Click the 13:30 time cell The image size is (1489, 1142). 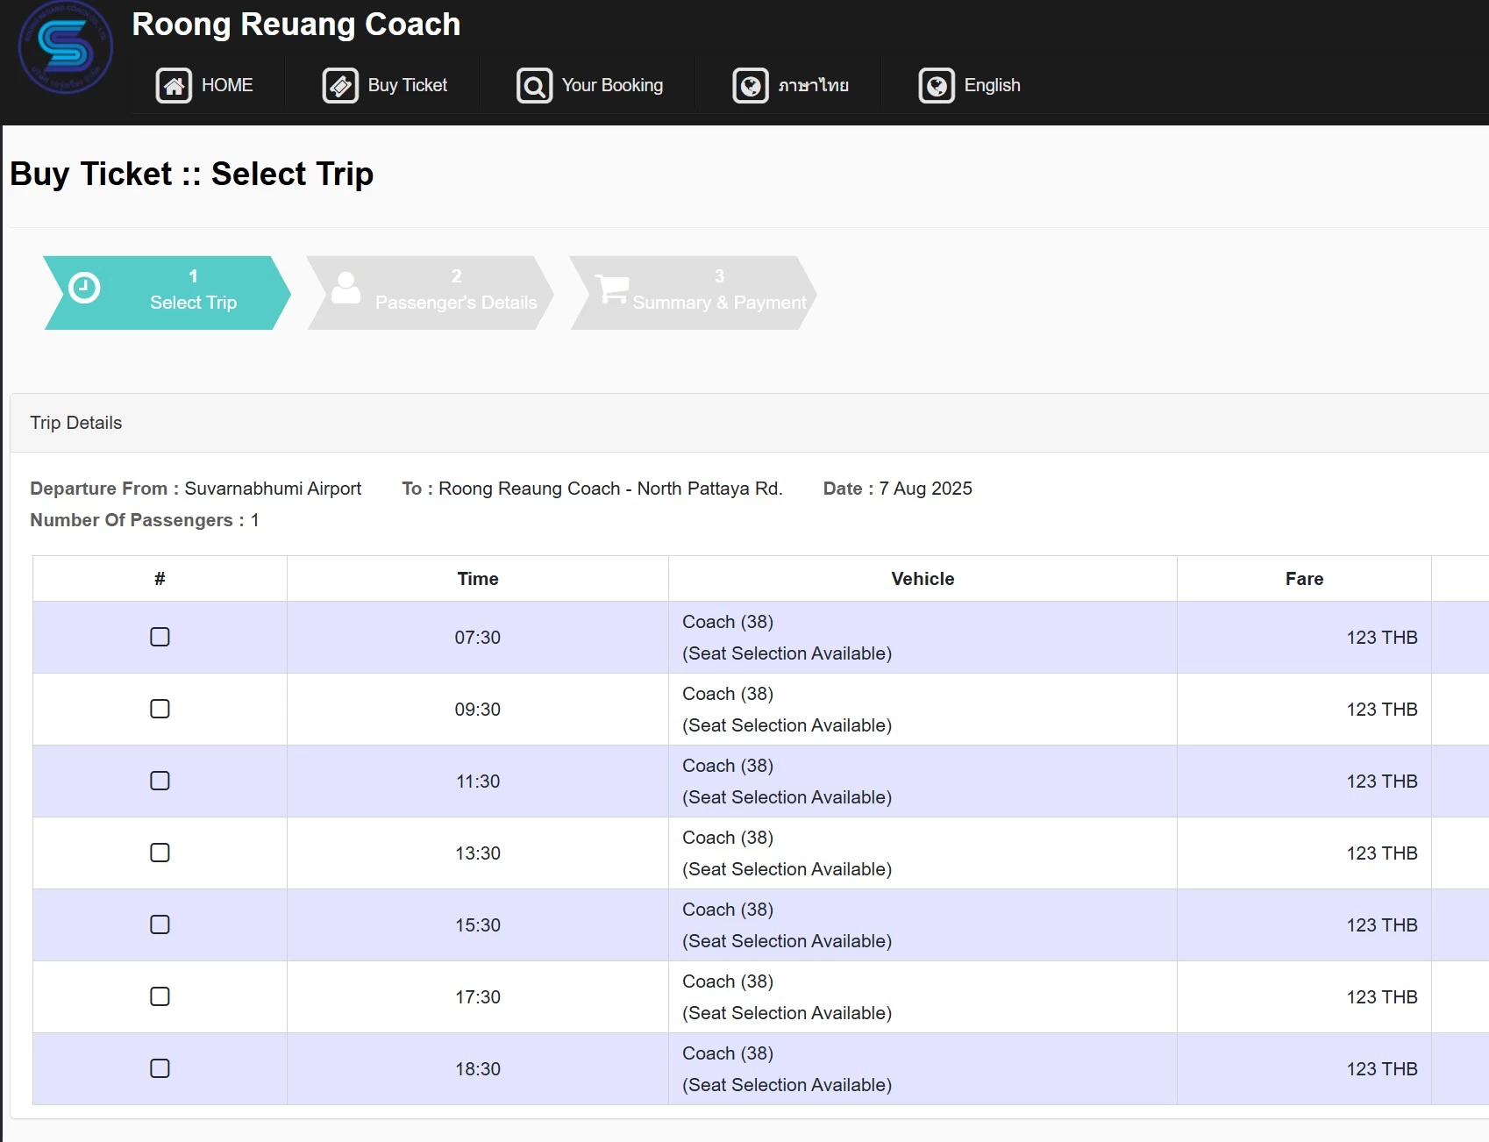point(478,853)
